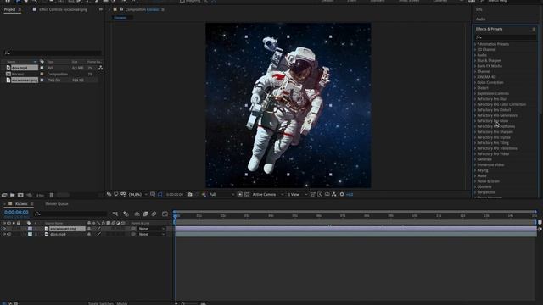543x305 pixels.
Task: Enable Motion Blur icon in timeline
Action: coord(154,214)
